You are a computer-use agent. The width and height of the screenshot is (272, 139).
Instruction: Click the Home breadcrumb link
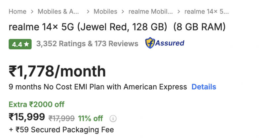(17, 12)
